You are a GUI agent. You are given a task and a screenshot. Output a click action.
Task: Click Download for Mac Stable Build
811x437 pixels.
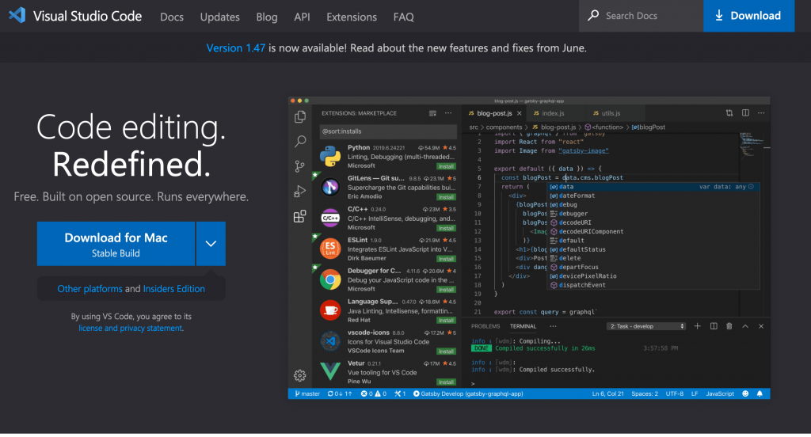116,244
